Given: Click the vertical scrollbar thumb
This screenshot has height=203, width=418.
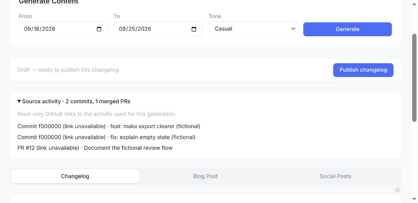Looking at the screenshot, I should point(414,78).
